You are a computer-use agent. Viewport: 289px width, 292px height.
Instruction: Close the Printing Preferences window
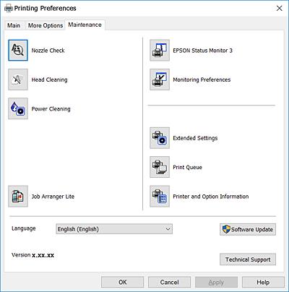279,9
